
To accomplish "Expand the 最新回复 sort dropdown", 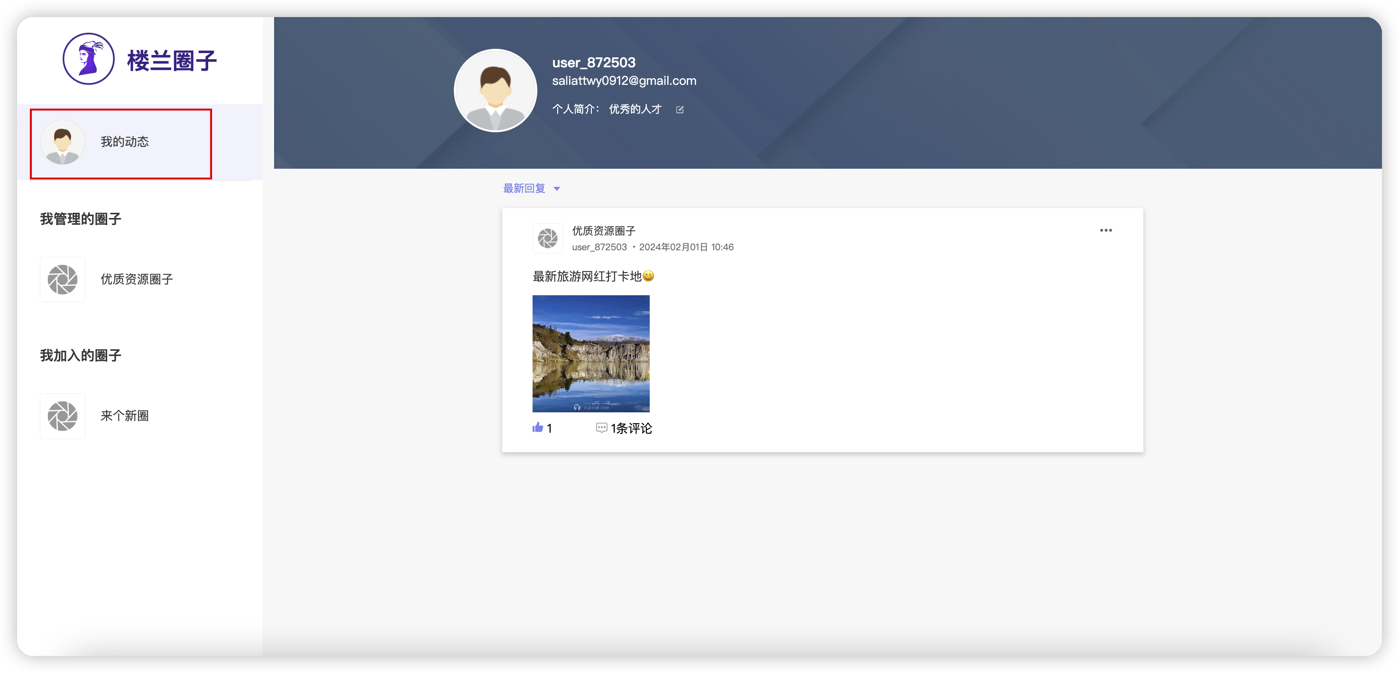I will coord(524,188).
